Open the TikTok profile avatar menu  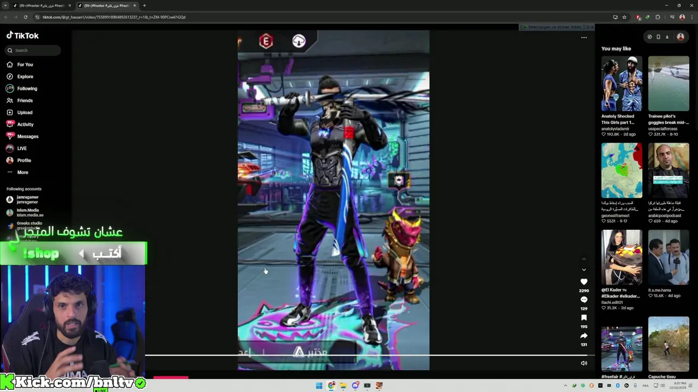point(681,37)
